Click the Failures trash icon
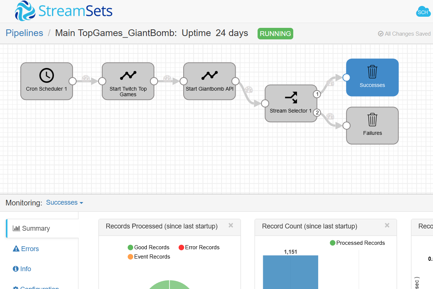This screenshot has width=433, height=289. tap(372, 120)
